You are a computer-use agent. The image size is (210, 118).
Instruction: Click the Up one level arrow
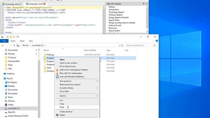click(x=14, y=46)
